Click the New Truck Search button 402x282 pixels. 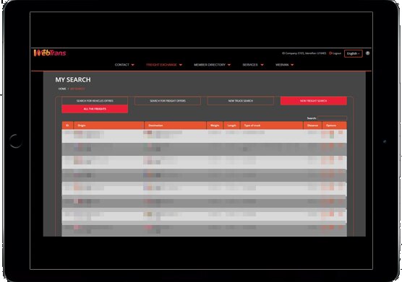point(241,101)
